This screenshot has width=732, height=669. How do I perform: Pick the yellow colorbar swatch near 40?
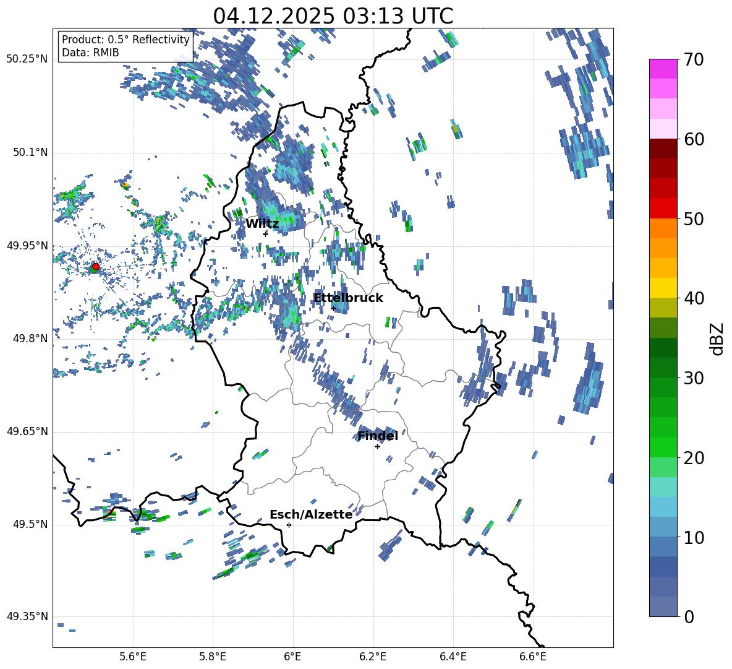coord(663,288)
